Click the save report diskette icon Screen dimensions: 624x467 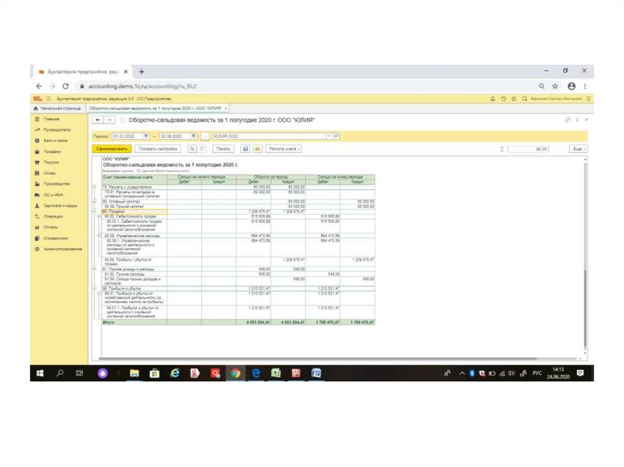pyautogui.click(x=246, y=149)
